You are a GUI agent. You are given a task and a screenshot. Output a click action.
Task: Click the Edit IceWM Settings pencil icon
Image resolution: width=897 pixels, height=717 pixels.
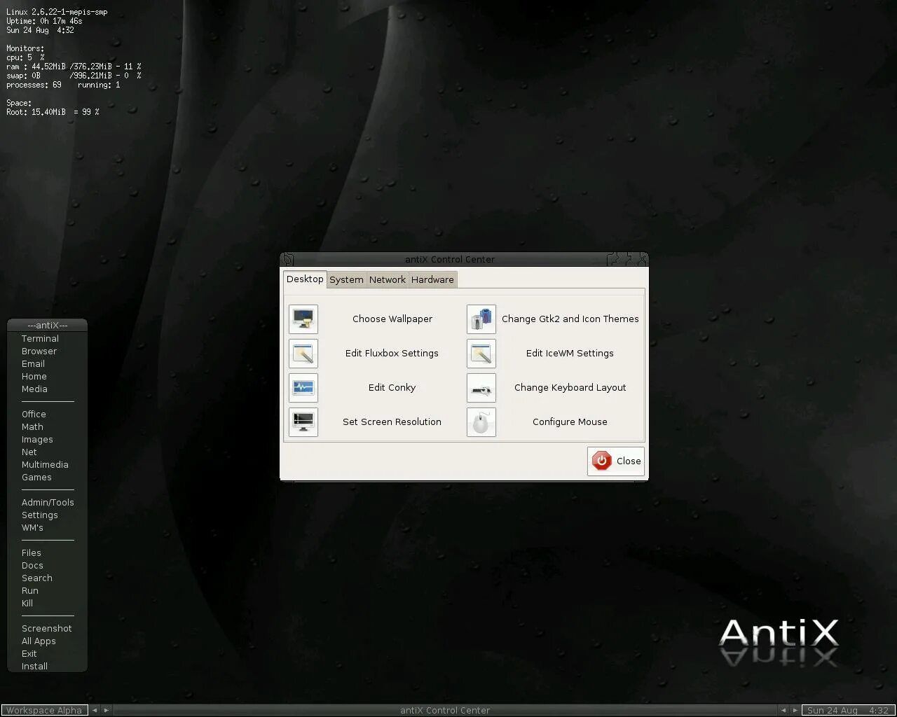pos(481,354)
